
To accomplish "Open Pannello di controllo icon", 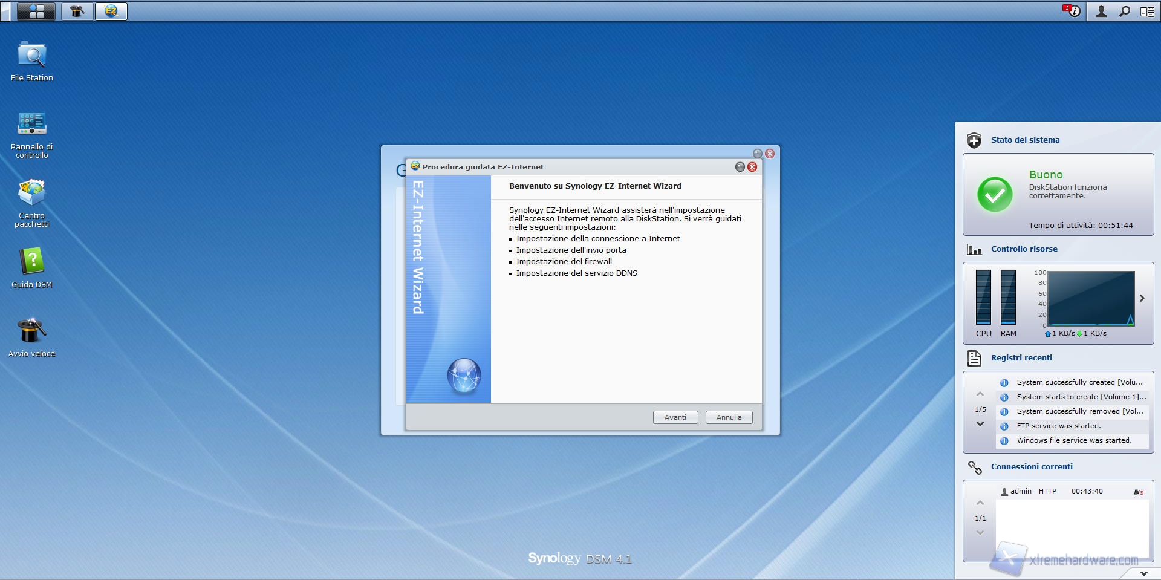I will tap(31, 125).
